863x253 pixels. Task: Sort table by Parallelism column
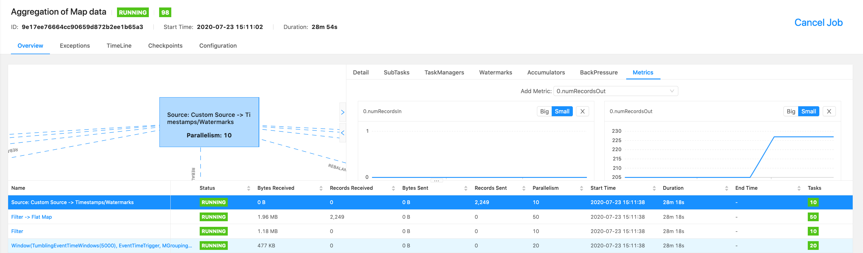pyautogui.click(x=581, y=188)
